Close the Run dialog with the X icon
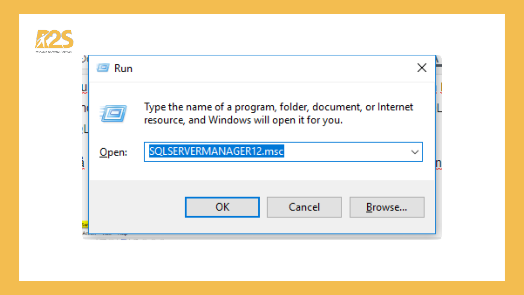The width and height of the screenshot is (524, 295). (422, 68)
